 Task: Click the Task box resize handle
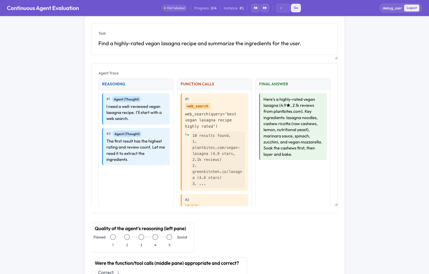336,58
